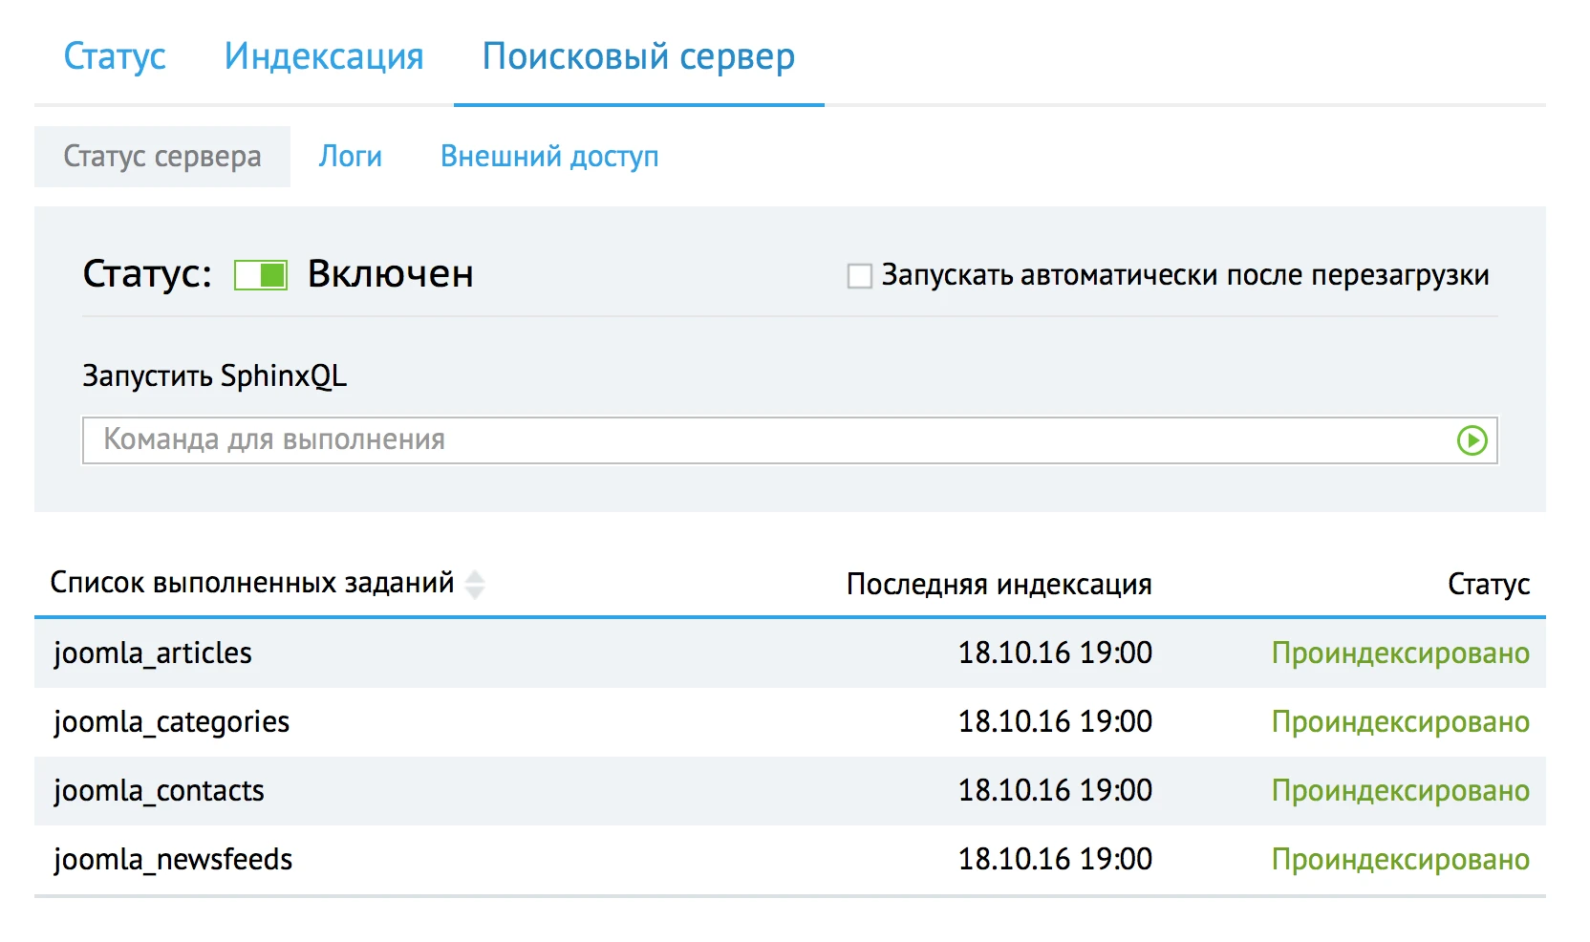Select the joomla_newsfeeds task entry
Viewport: 1590px width, 942px height.
click(x=173, y=860)
